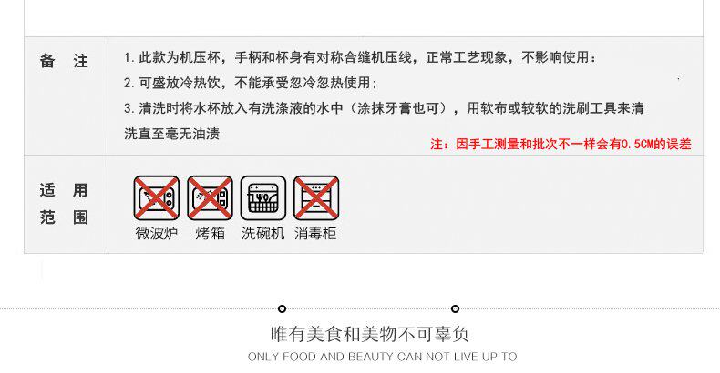Select the dishwasher icon
Image resolution: width=720 pixels, height=373 pixels.
point(263,198)
